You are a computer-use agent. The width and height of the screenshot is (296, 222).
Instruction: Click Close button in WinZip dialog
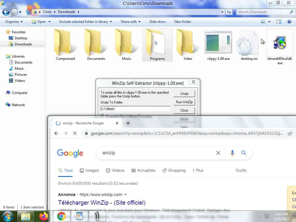pos(184,110)
